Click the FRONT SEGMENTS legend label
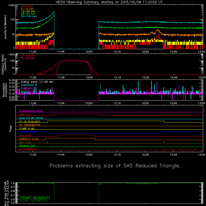 pos(35,198)
